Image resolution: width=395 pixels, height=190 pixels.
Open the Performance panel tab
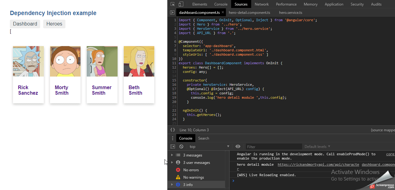click(x=286, y=4)
